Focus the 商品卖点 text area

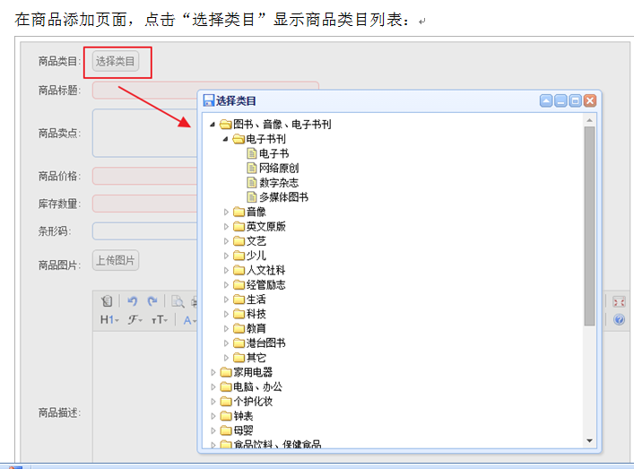(144, 133)
